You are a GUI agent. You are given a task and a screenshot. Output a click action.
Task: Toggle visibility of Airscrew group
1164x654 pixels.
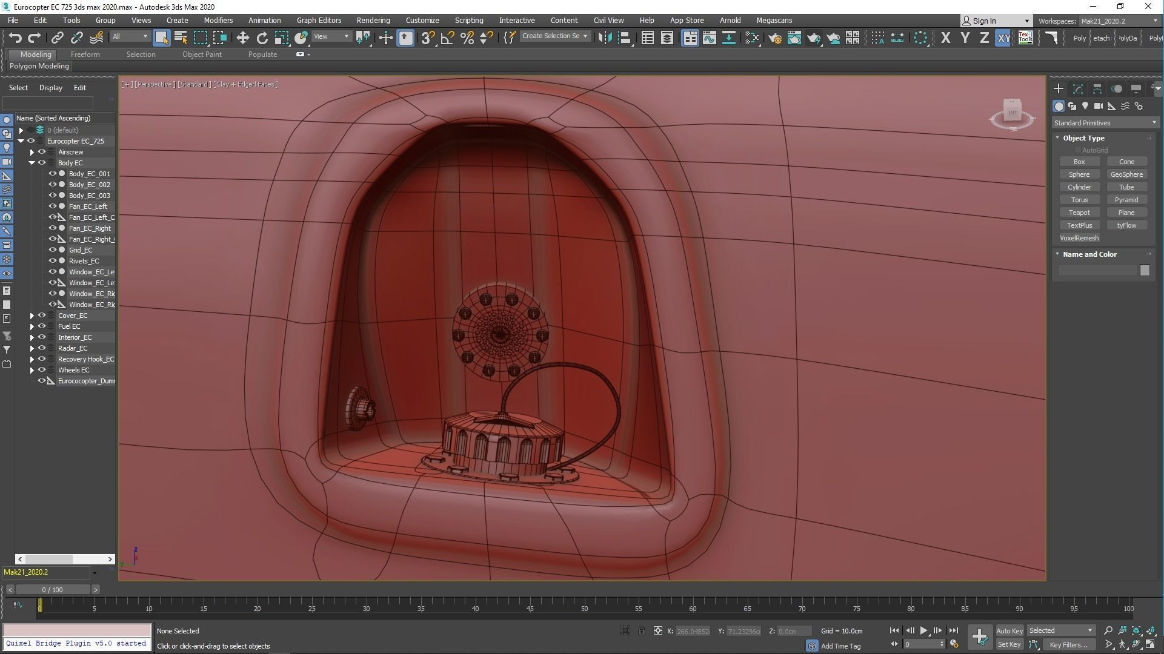tap(42, 152)
